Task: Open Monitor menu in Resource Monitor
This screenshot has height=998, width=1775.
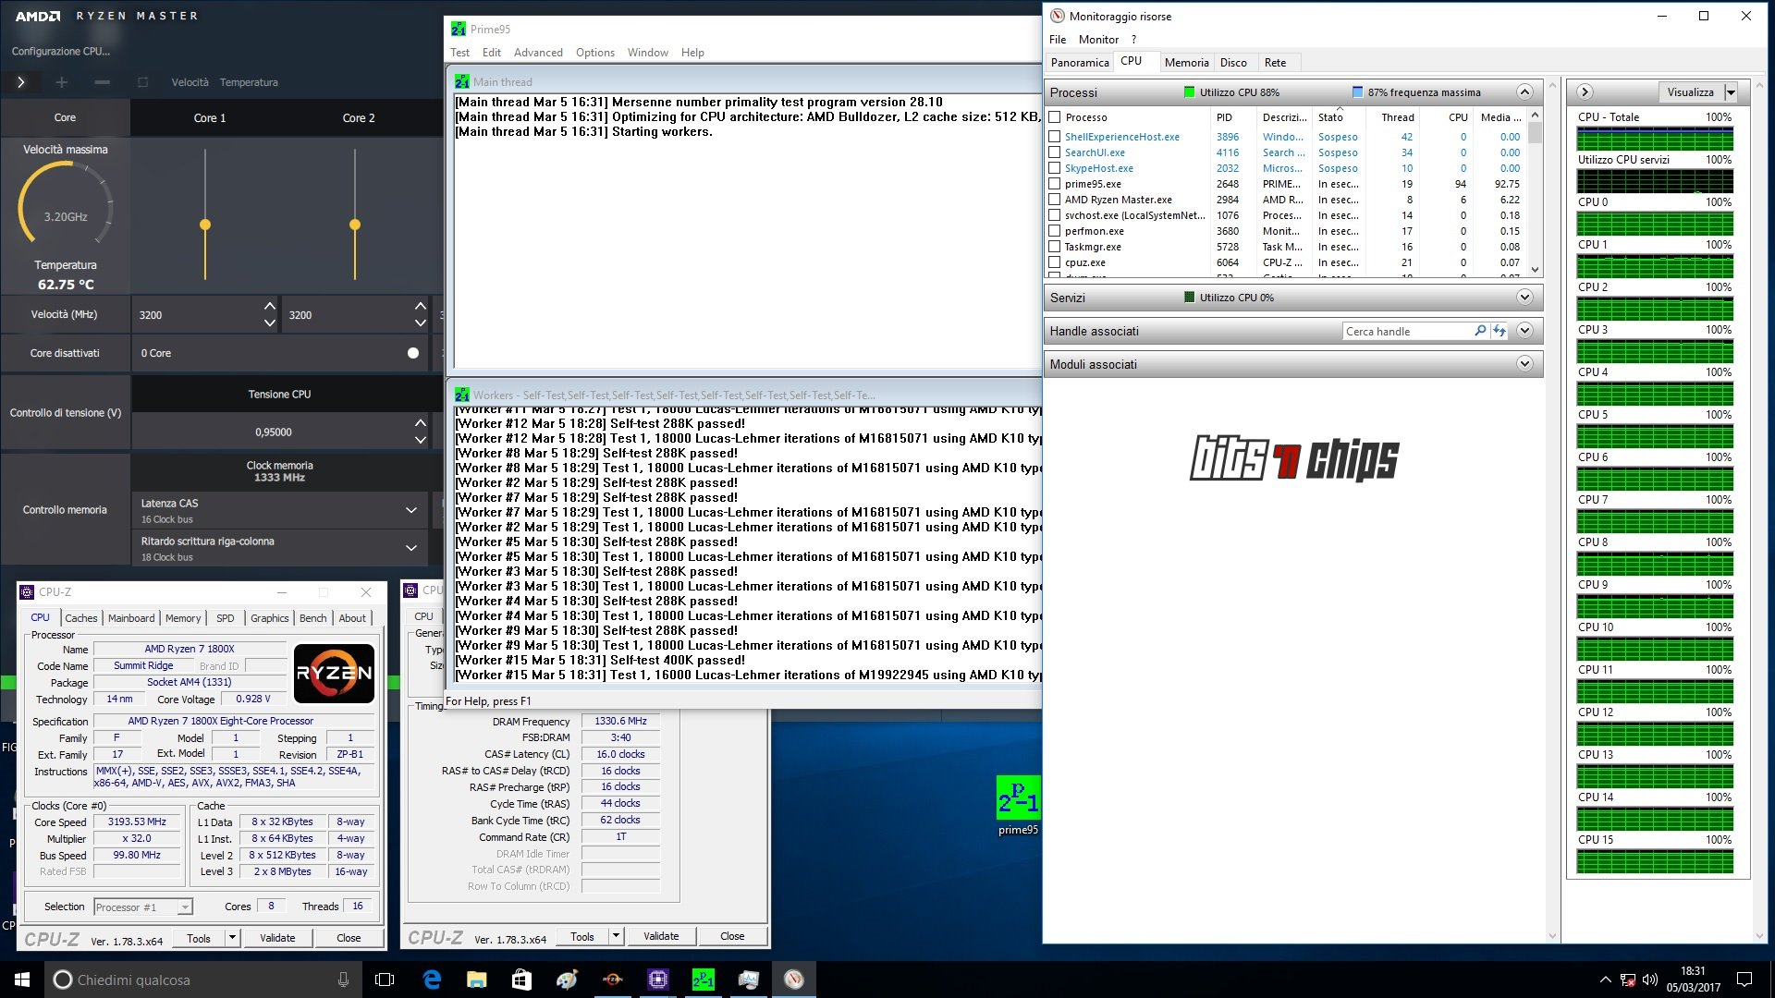Action: [x=1098, y=39]
